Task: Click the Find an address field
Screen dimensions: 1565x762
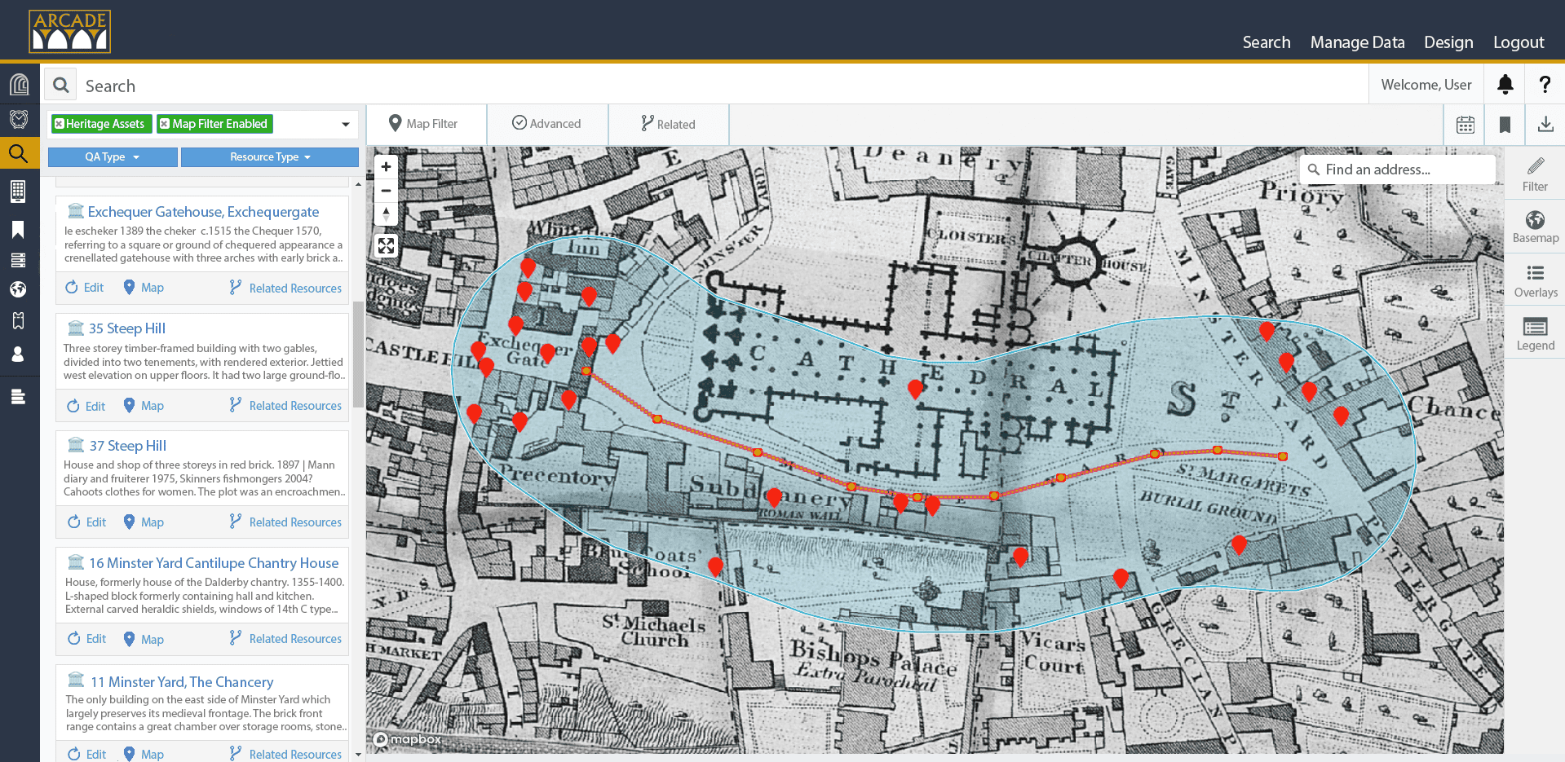Action: 1398,170
